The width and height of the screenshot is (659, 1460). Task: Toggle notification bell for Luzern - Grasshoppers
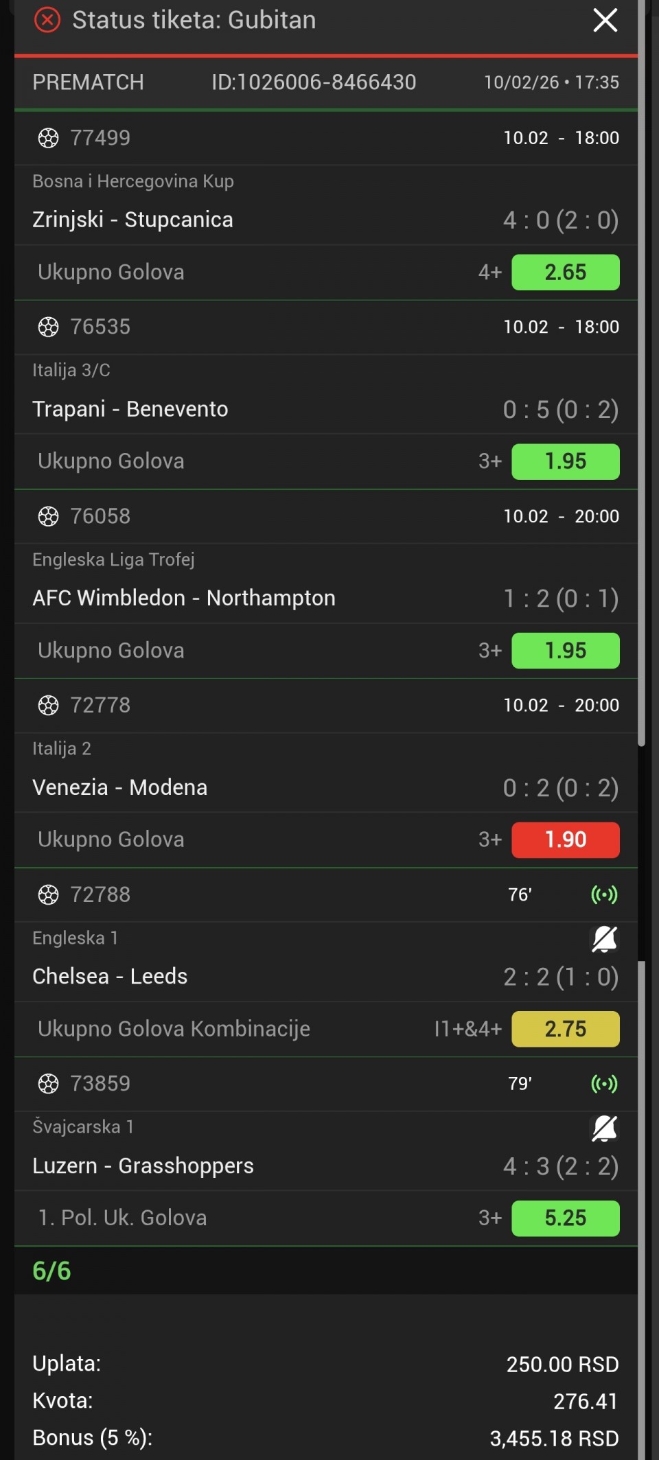(x=604, y=1128)
